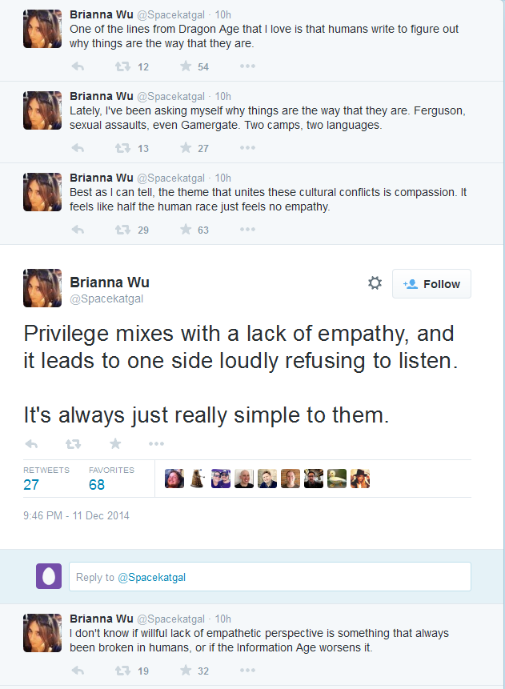This screenshot has height=689, width=505.
Task: Retweet the main Privilege tweet
Action: click(x=73, y=444)
